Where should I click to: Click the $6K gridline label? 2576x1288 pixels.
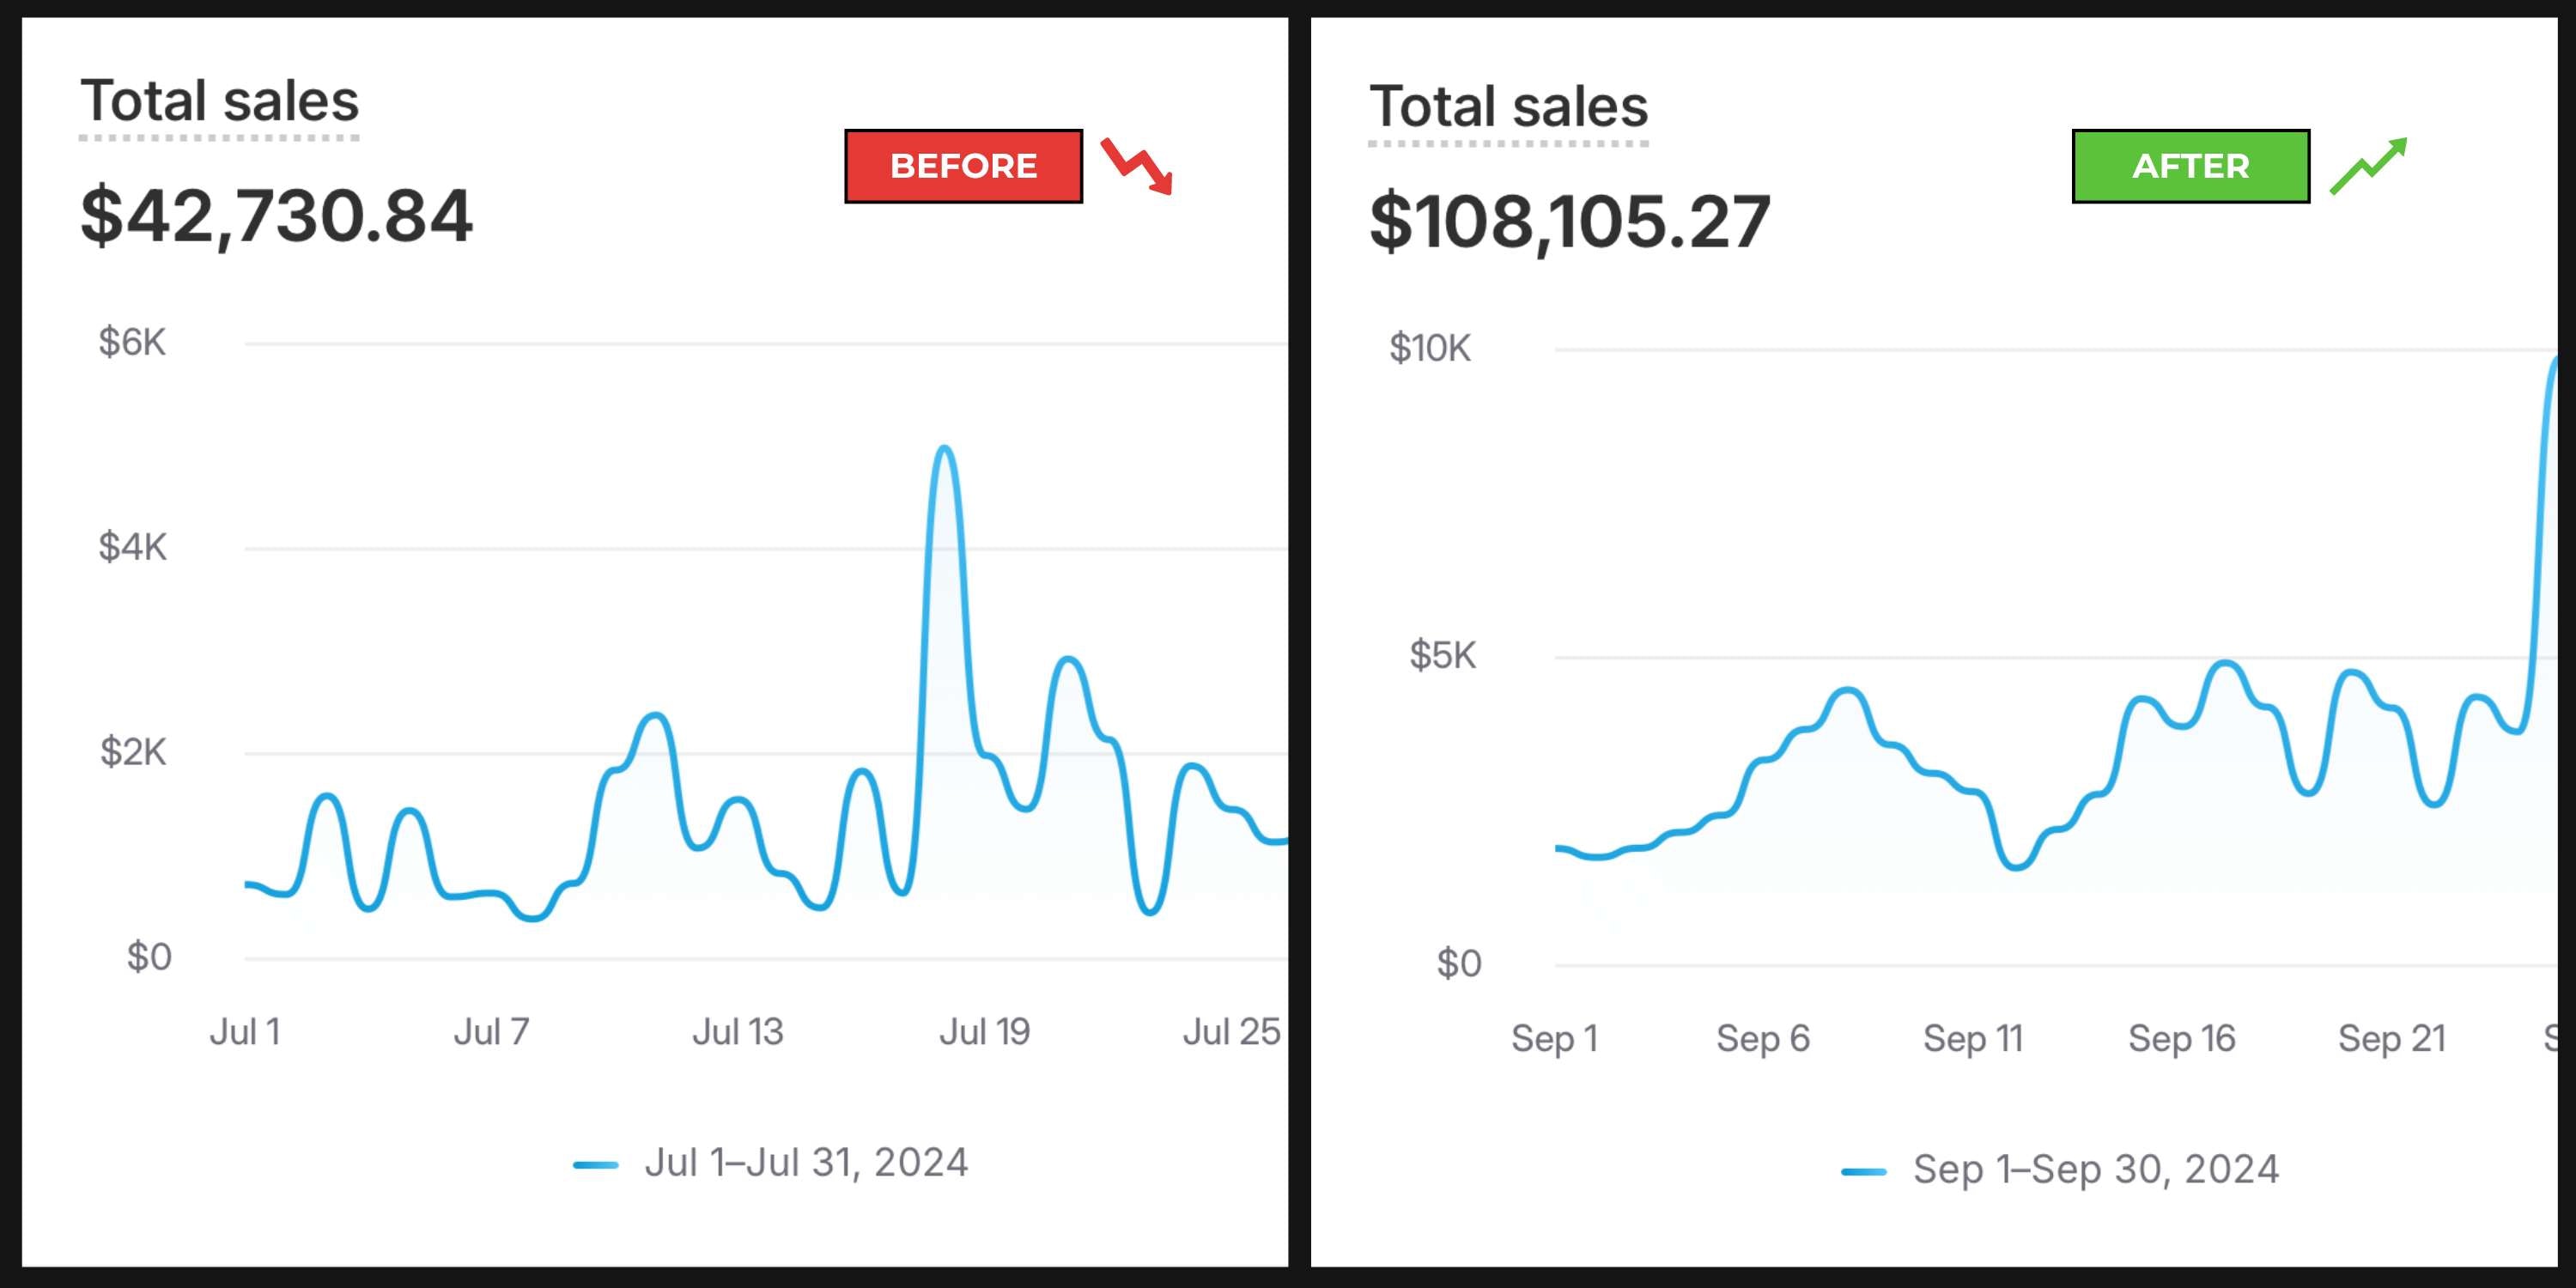[x=132, y=343]
